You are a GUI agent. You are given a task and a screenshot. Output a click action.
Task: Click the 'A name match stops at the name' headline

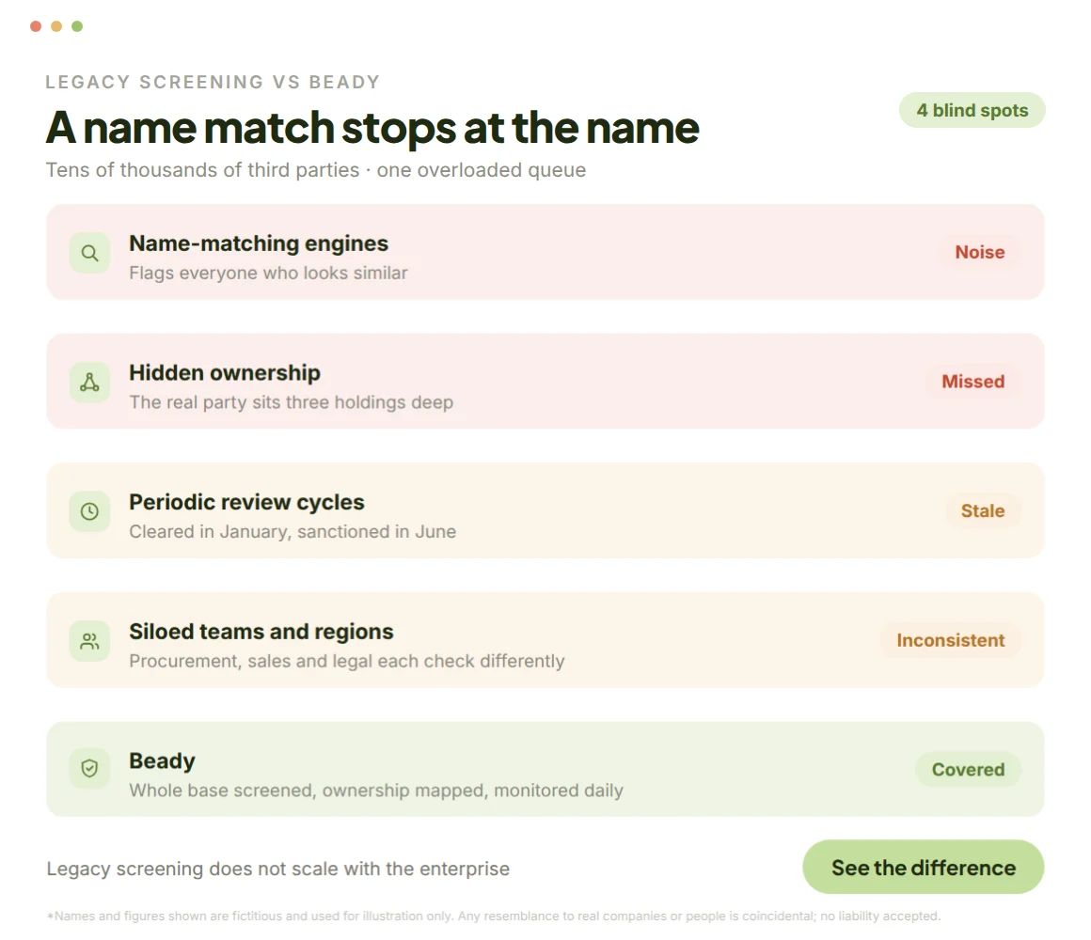coord(373,128)
